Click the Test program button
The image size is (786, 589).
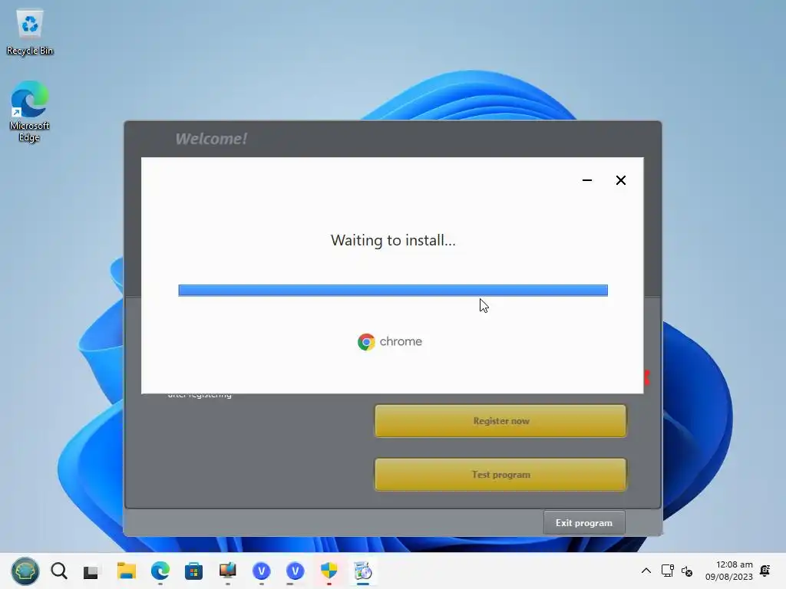pos(500,474)
